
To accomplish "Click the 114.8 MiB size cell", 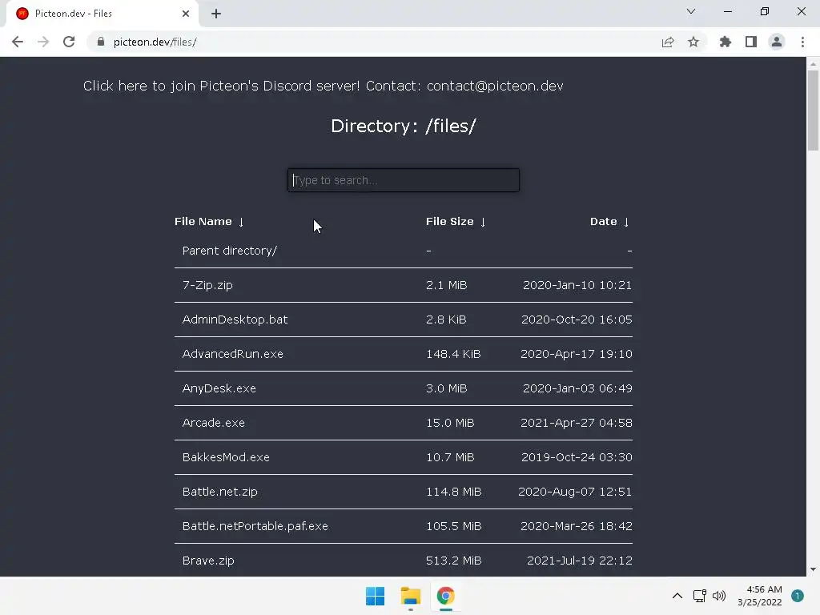I will click(x=454, y=492).
